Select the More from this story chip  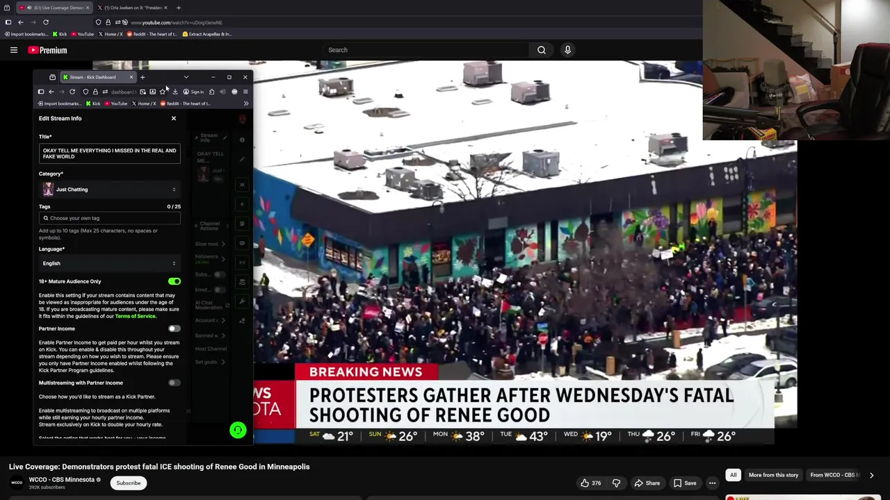click(773, 475)
